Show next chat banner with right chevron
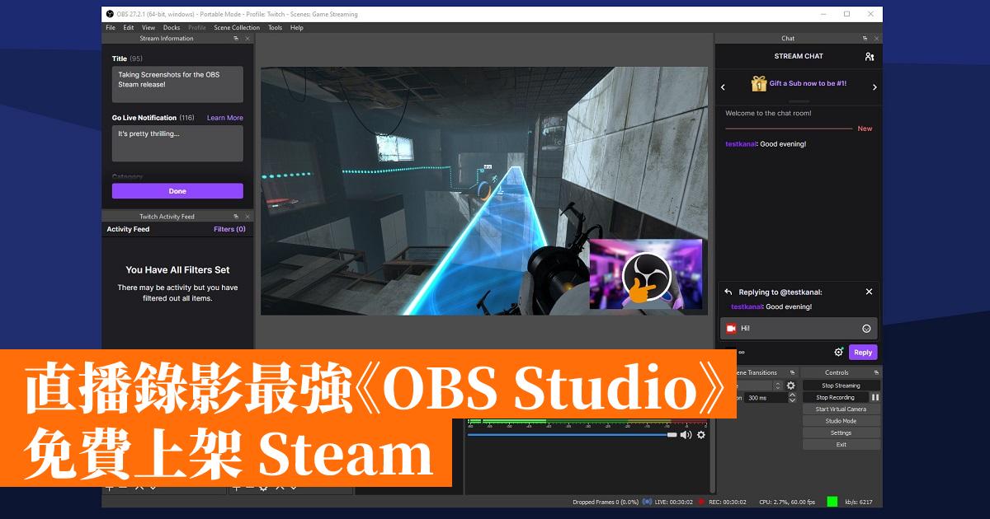The width and height of the screenshot is (990, 519). pyautogui.click(x=874, y=86)
